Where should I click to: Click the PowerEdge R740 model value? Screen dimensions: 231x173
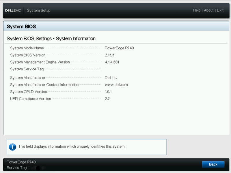click(x=119, y=48)
